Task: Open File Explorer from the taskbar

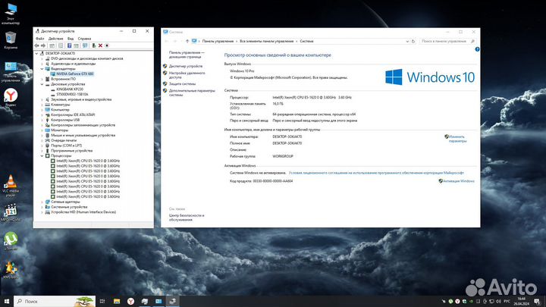Action: click(117, 302)
